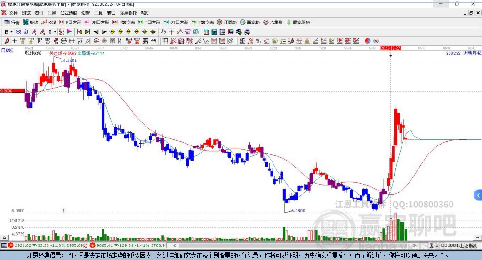Viewport: 482px width, 260px height.
Task: Open the 六角形 hexagon tool
Action: click(273, 23)
